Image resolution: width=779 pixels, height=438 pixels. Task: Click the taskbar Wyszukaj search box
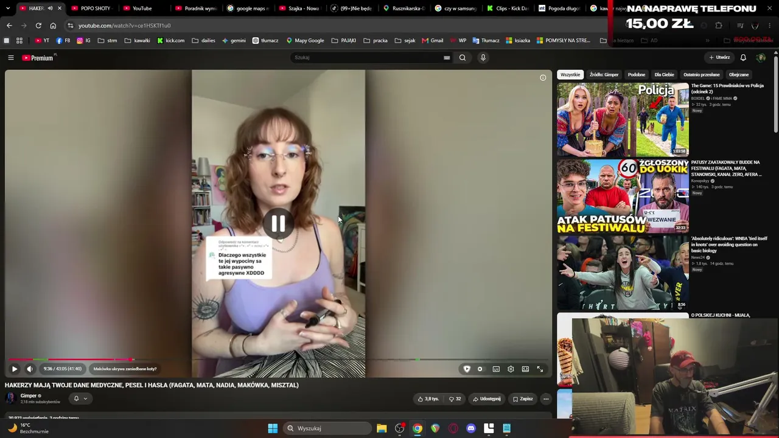pos(328,428)
